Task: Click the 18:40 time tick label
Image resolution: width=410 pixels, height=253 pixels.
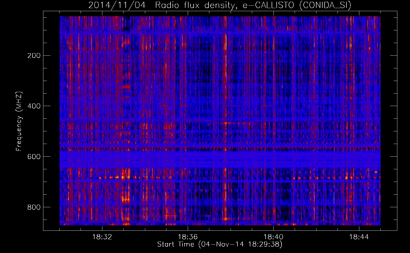Action: coord(273,237)
